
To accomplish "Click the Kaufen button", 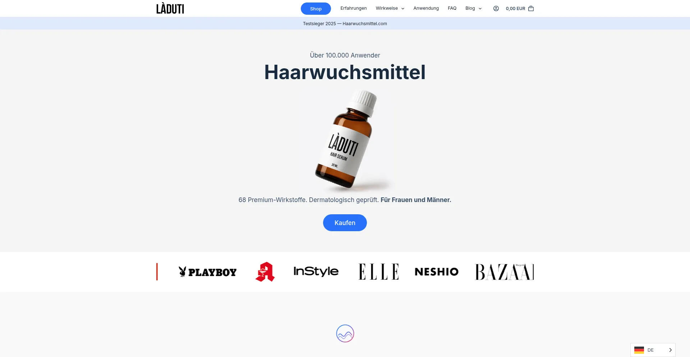I will 345,223.
